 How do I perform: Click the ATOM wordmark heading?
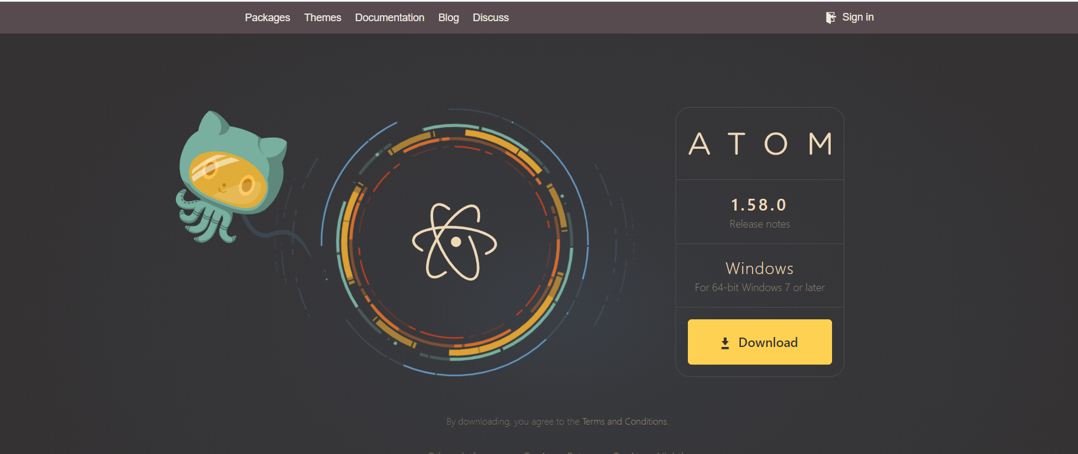coord(760,144)
